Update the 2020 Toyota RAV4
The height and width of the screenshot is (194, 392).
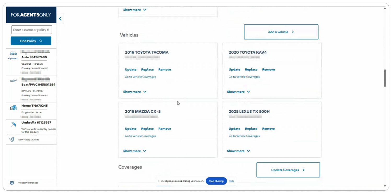[x=234, y=70]
